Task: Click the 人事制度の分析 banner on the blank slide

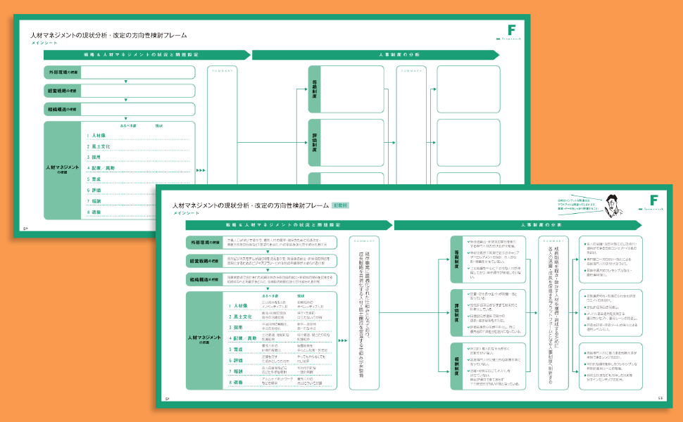Action: [x=375, y=55]
